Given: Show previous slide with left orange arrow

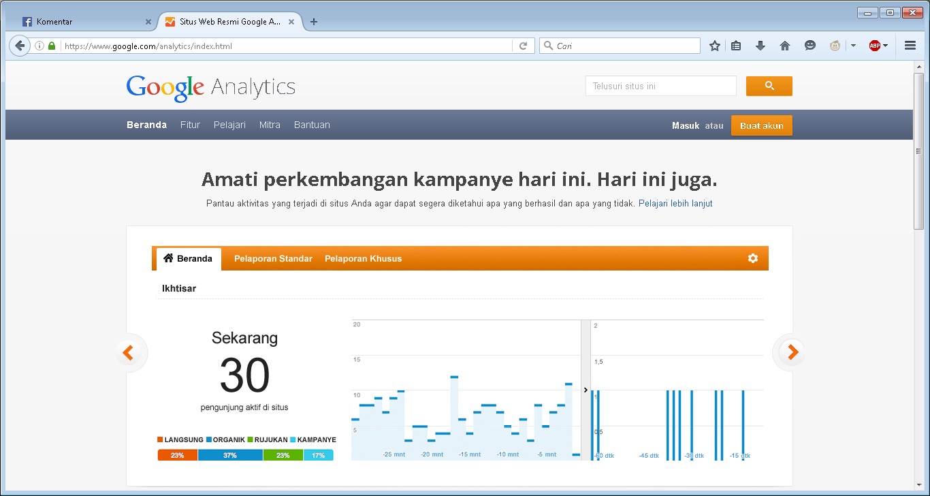Looking at the screenshot, I should (x=128, y=352).
